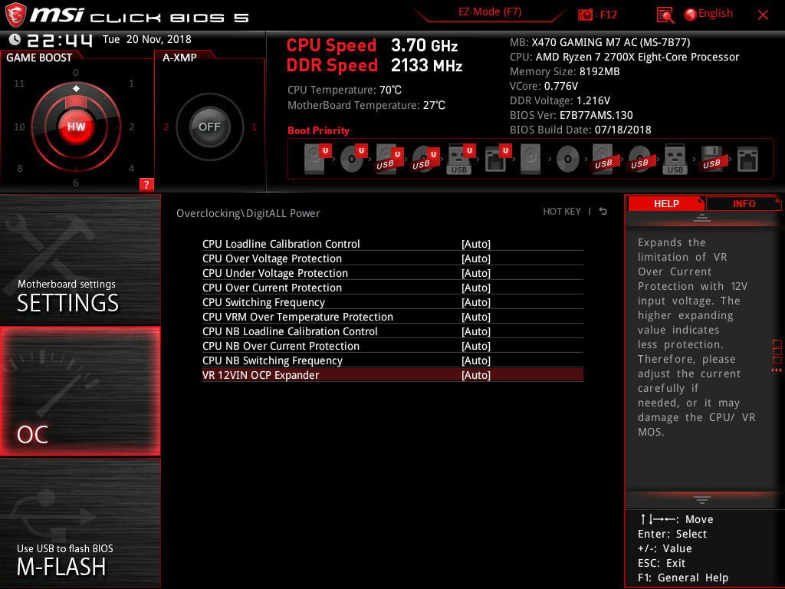
Task: Collapse help panel with red triple arrows
Action: click(777, 370)
